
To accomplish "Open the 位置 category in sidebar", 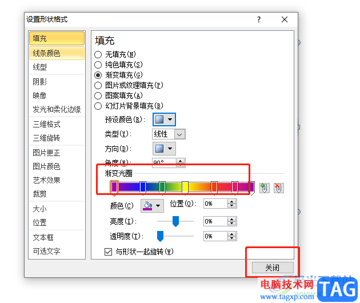I will coord(57,222).
